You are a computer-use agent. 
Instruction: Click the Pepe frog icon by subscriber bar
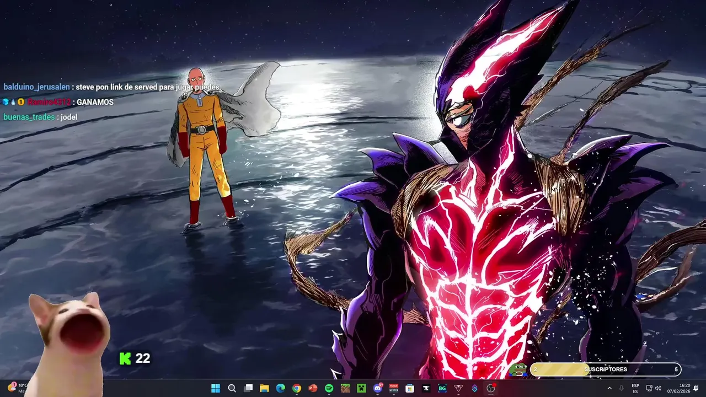click(x=518, y=369)
